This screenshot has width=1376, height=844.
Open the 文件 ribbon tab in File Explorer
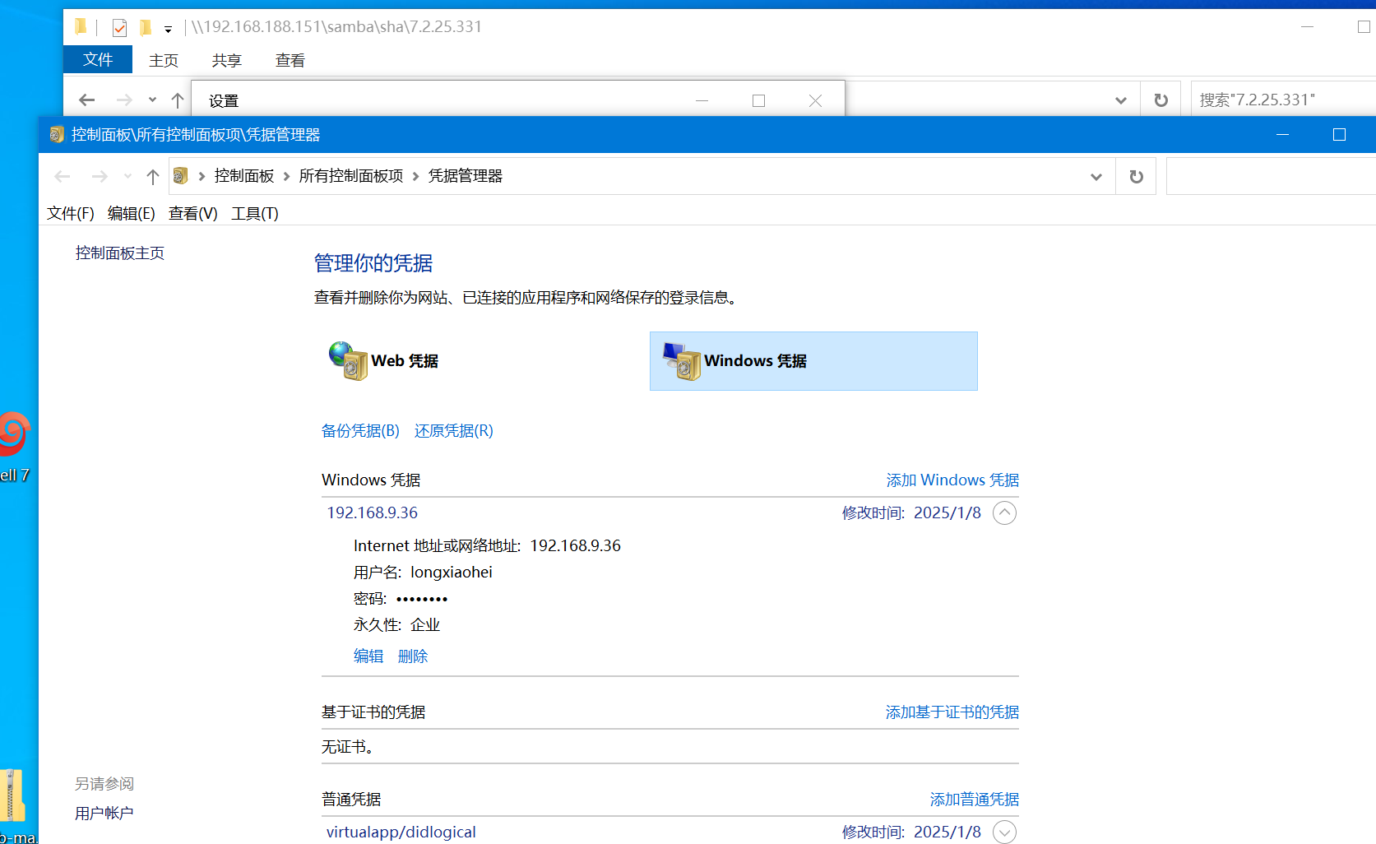tap(98, 59)
